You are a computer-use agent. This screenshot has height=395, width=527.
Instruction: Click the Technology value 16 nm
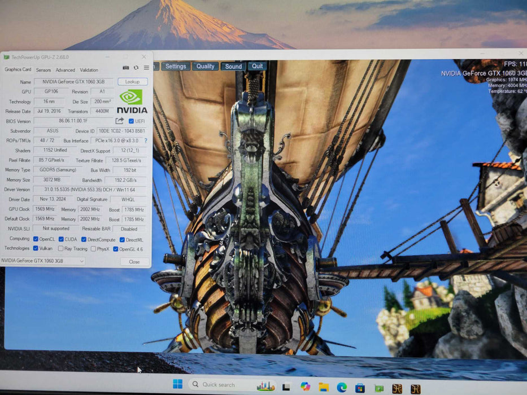tap(49, 101)
